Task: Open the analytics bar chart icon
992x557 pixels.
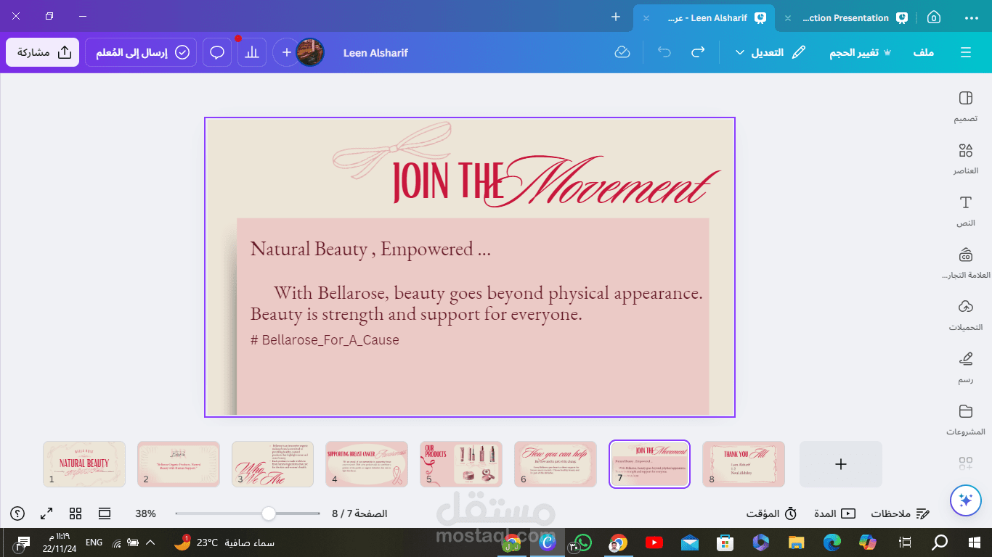Action: 252,52
